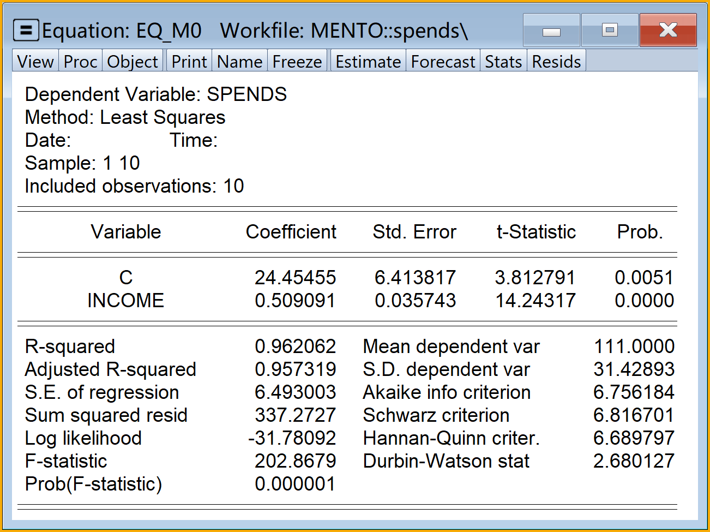Open the Object menu

(x=133, y=62)
